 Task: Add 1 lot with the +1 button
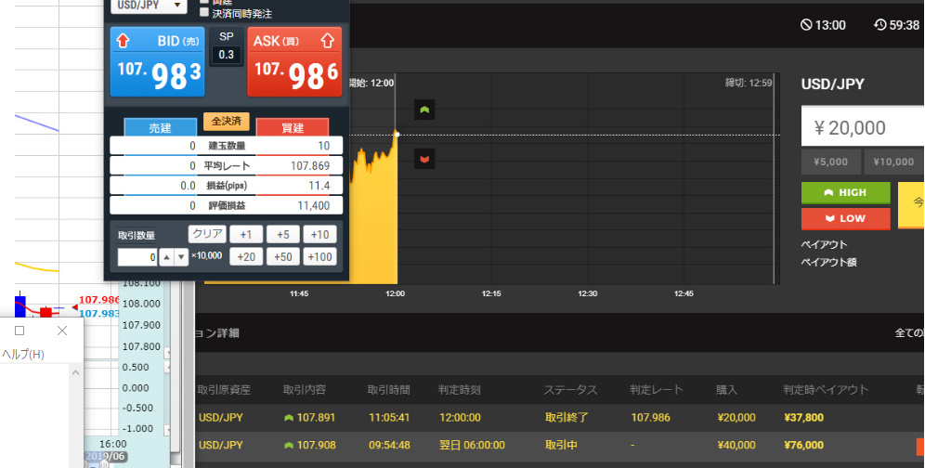tap(246, 234)
